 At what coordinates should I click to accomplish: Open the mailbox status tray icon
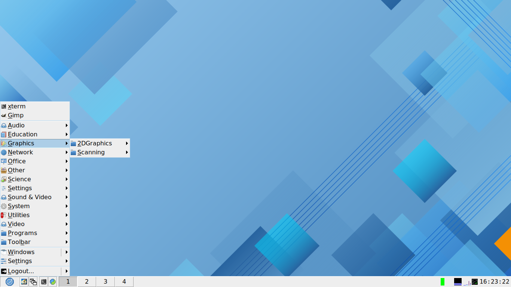[475, 282]
